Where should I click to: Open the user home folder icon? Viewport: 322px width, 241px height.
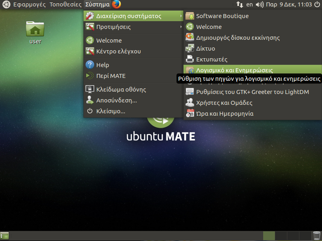tap(35, 29)
